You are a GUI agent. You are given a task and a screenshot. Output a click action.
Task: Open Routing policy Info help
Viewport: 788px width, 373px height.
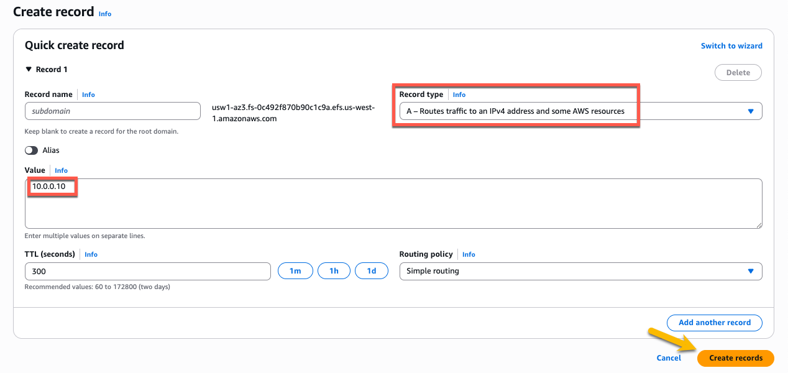[469, 254]
